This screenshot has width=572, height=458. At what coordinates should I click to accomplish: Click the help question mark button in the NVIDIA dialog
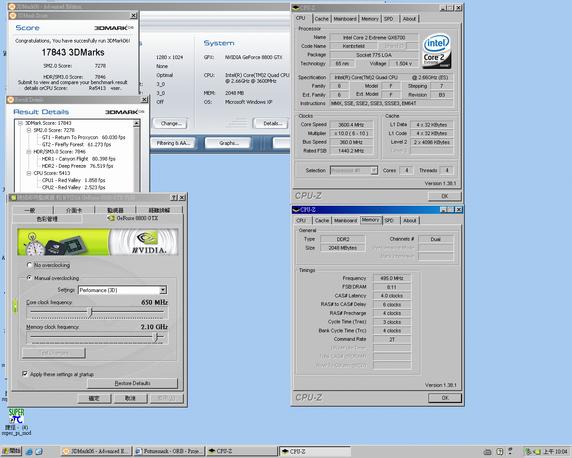click(174, 198)
